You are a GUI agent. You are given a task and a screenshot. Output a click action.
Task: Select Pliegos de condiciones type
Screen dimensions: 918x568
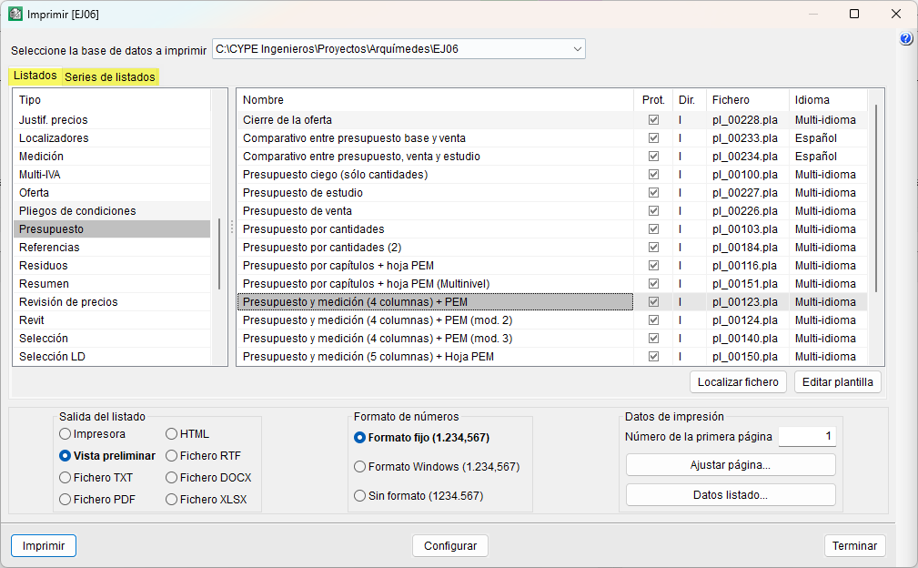[x=111, y=211]
